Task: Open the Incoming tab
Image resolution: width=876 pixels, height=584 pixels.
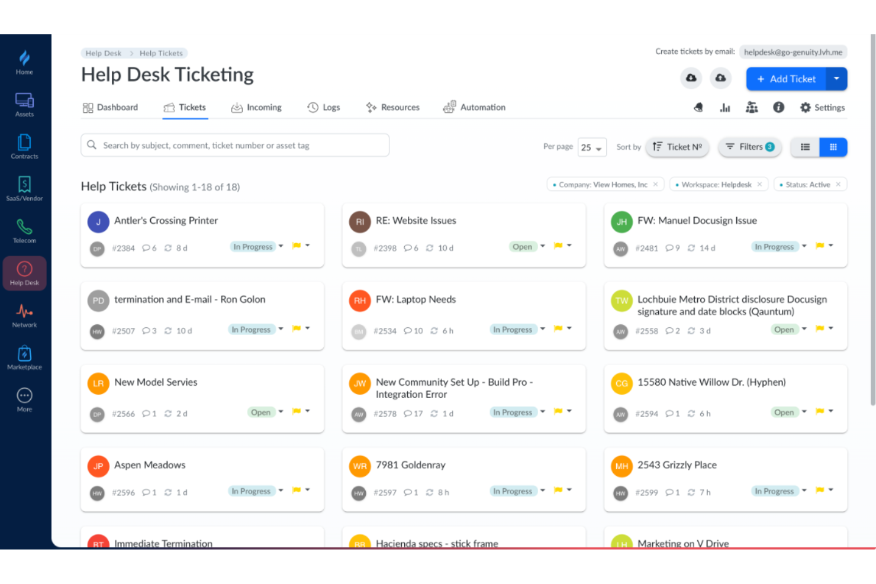Action: click(263, 107)
